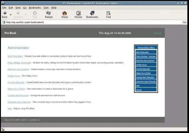
Task: Open Machines and Locations in main list
Action: (18, 69)
